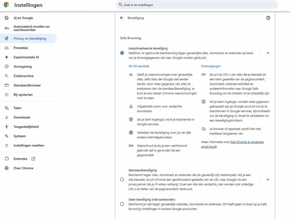Click the speedometer icon for Prestaties
290x219 pixels.
coord(7,48)
